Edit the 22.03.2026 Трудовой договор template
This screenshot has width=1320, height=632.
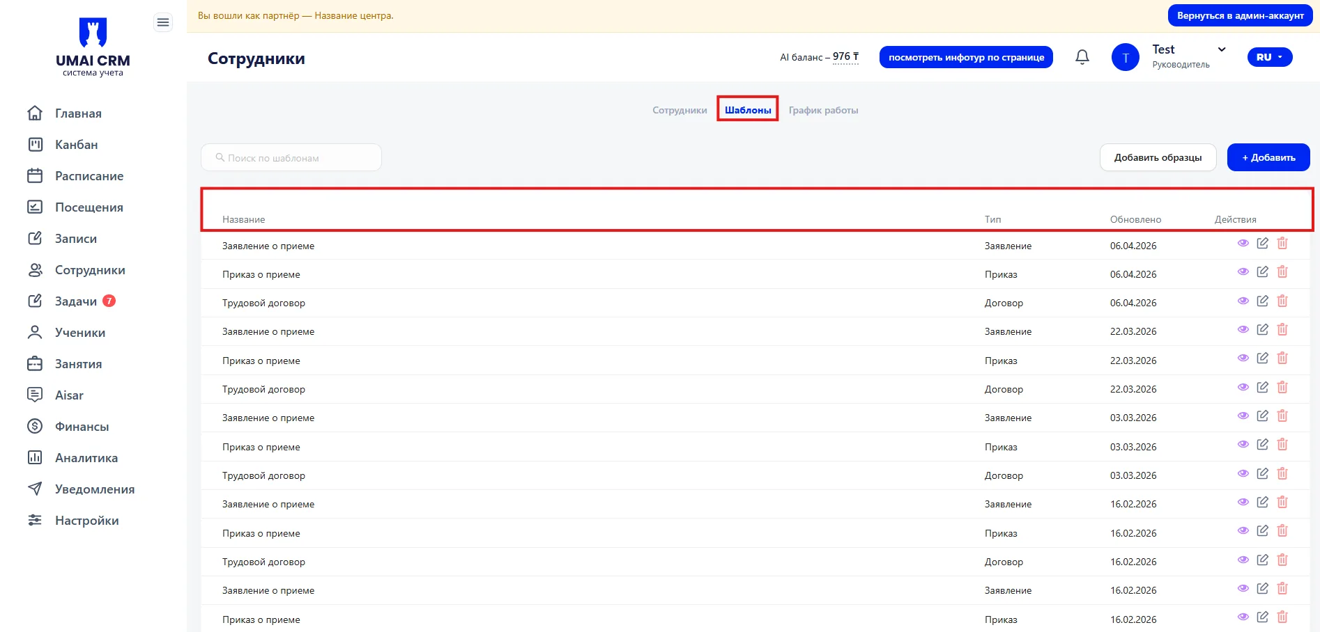[x=1263, y=387]
